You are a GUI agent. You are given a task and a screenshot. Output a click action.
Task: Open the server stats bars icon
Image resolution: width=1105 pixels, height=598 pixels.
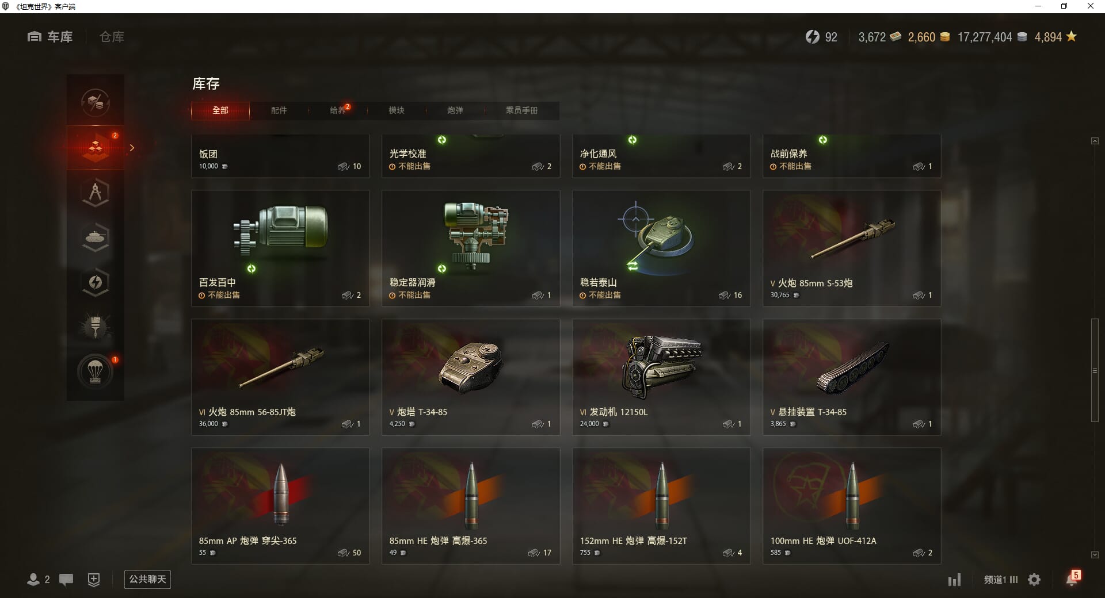point(955,580)
